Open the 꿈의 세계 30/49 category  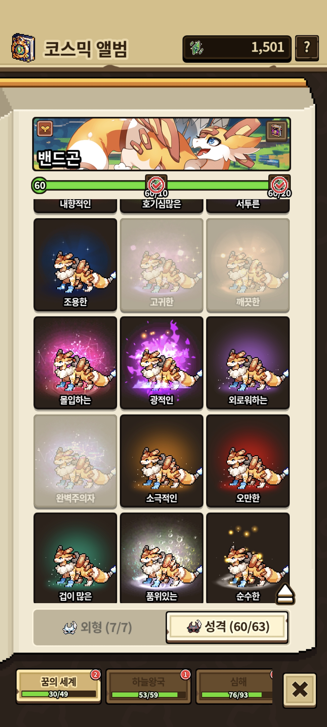(59, 686)
